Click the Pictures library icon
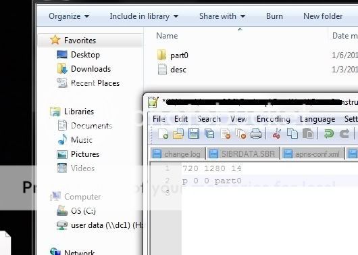 [62, 154]
